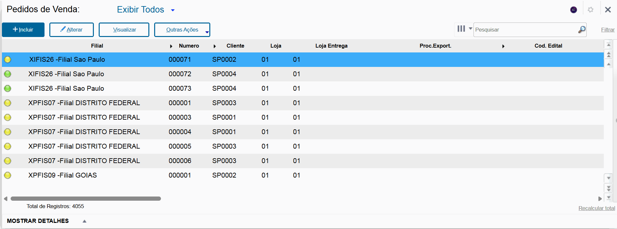
Task: Click horizontal scrollbar right arrow
Action: (x=600, y=199)
